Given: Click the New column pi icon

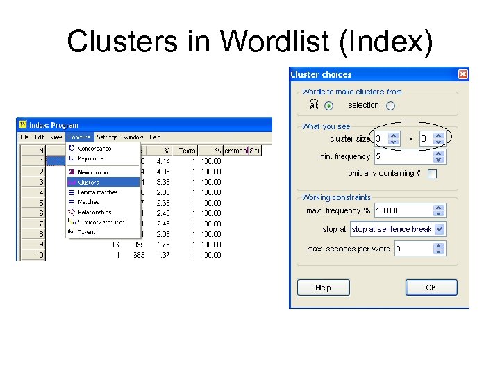Looking at the screenshot, I should click(x=72, y=172).
